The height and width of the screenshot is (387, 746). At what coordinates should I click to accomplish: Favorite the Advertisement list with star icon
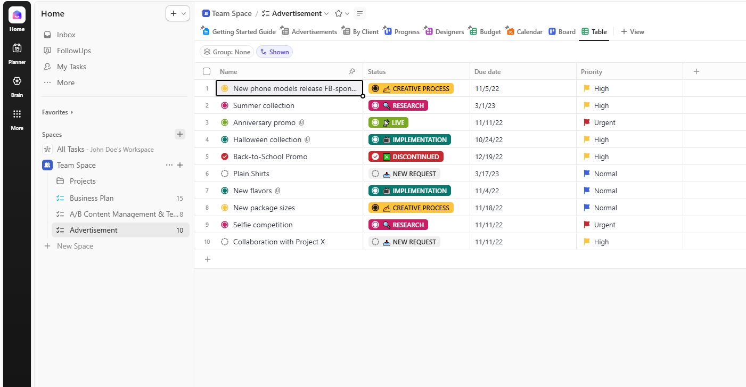338,14
